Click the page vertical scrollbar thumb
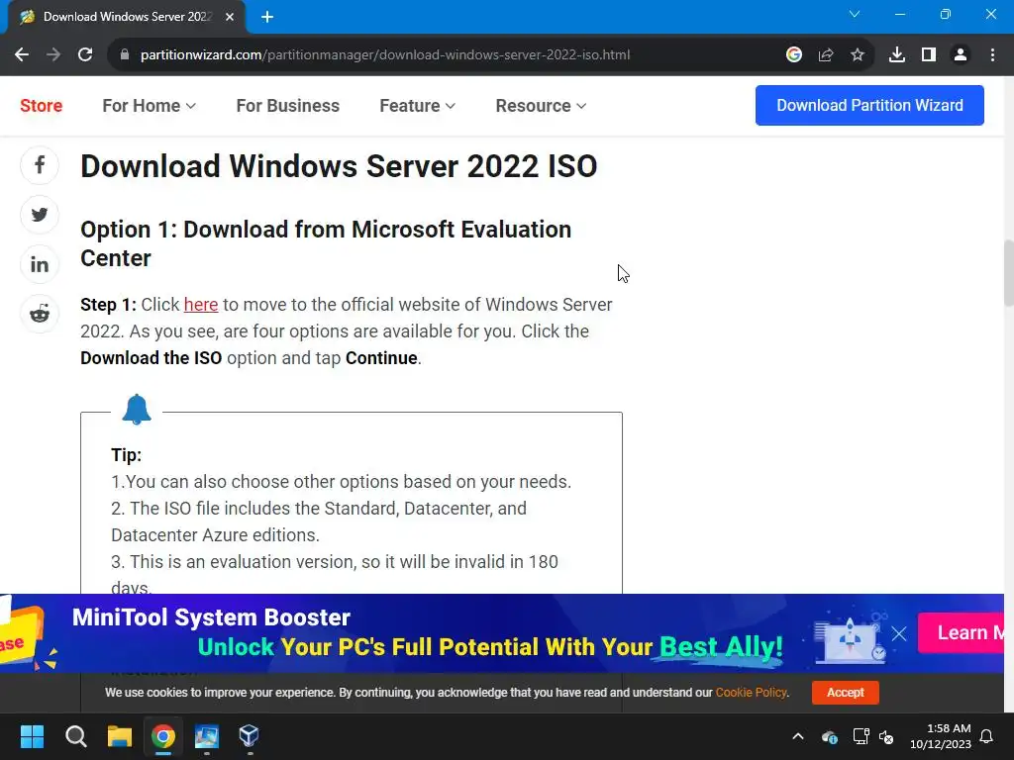The width and height of the screenshot is (1014, 760). coord(1008,273)
